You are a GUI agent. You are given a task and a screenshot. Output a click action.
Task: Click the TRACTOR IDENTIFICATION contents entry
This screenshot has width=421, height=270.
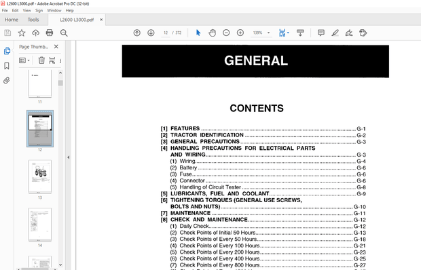[x=263, y=135]
